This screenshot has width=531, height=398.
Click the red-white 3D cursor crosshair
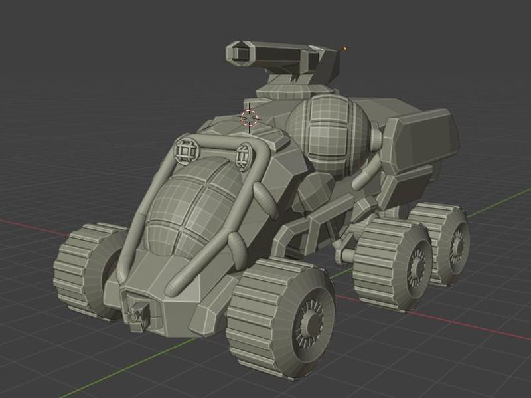click(x=250, y=118)
